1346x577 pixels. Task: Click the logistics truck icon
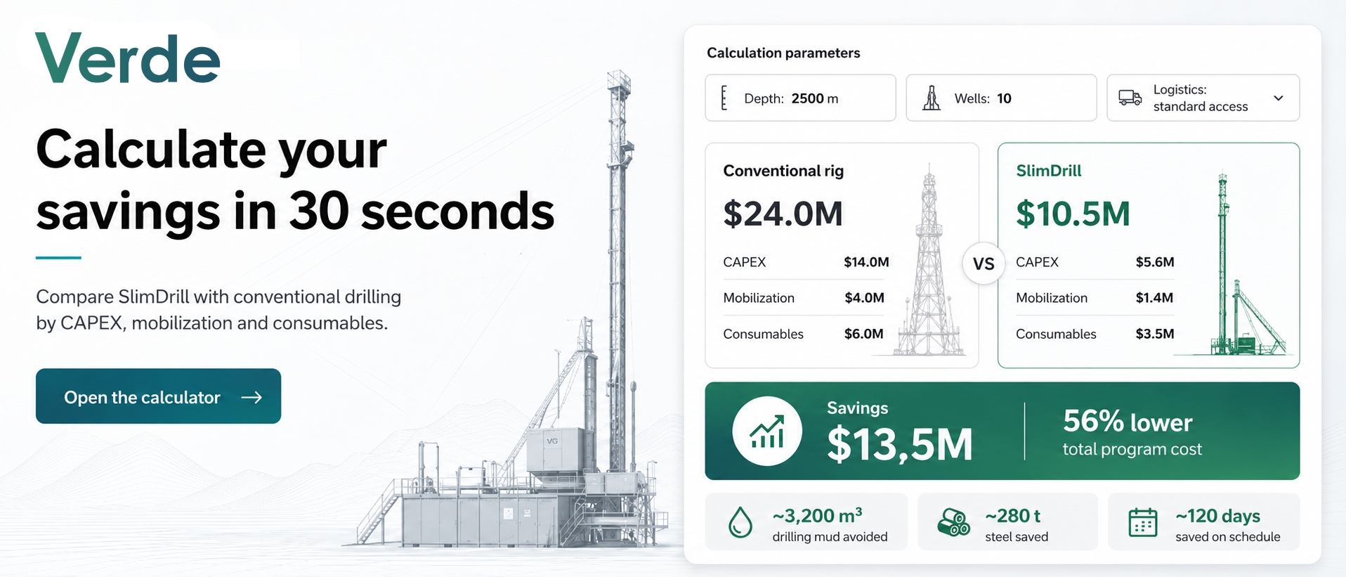click(1130, 98)
